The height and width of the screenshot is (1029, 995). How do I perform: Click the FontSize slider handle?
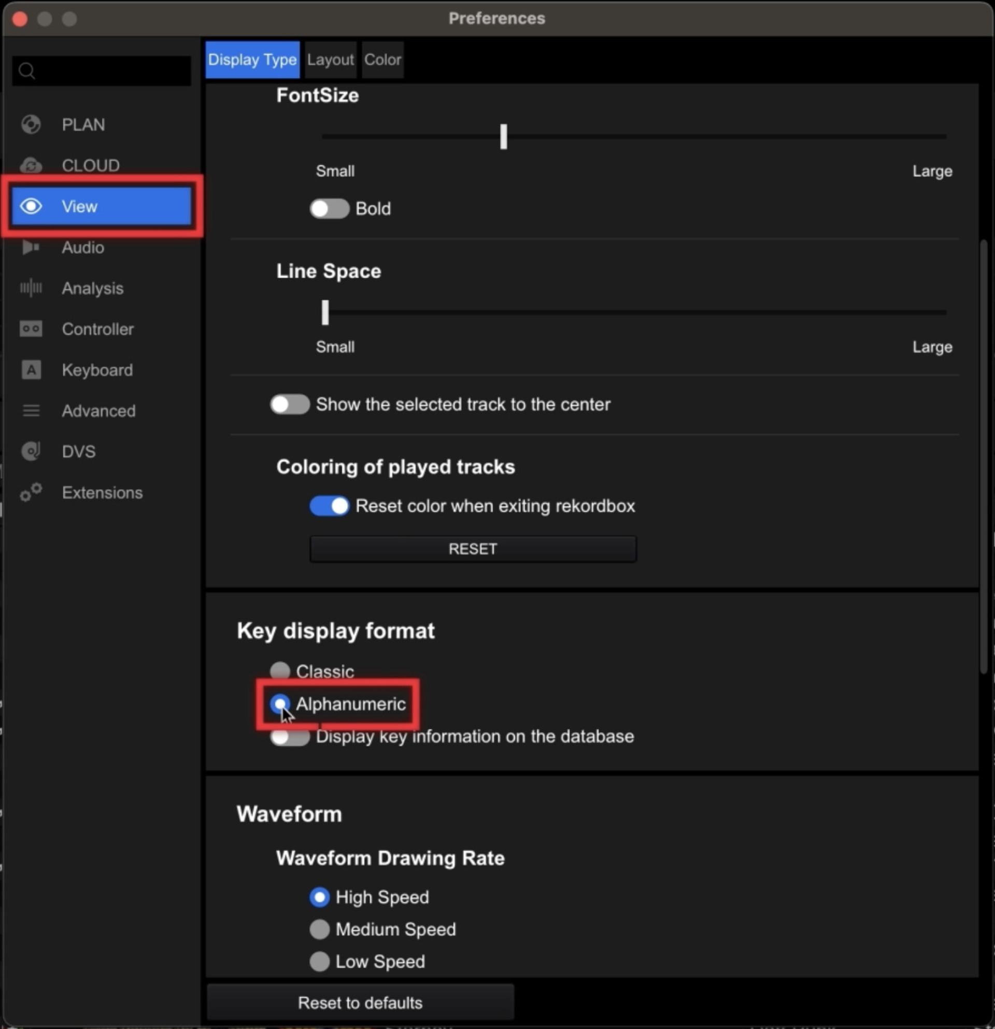click(x=504, y=136)
